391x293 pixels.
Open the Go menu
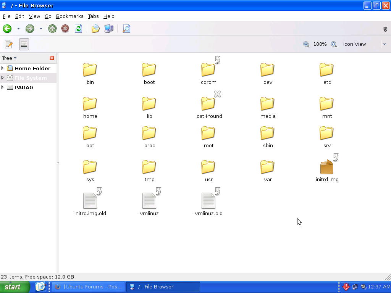pyautogui.click(x=48, y=16)
